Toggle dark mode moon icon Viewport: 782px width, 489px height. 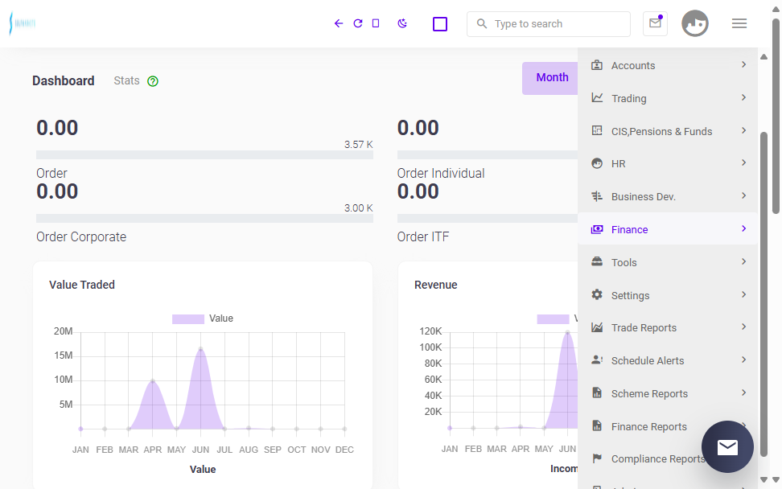click(402, 23)
